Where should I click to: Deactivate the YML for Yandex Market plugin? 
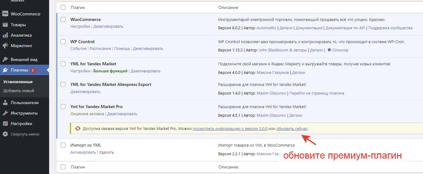click(146, 71)
